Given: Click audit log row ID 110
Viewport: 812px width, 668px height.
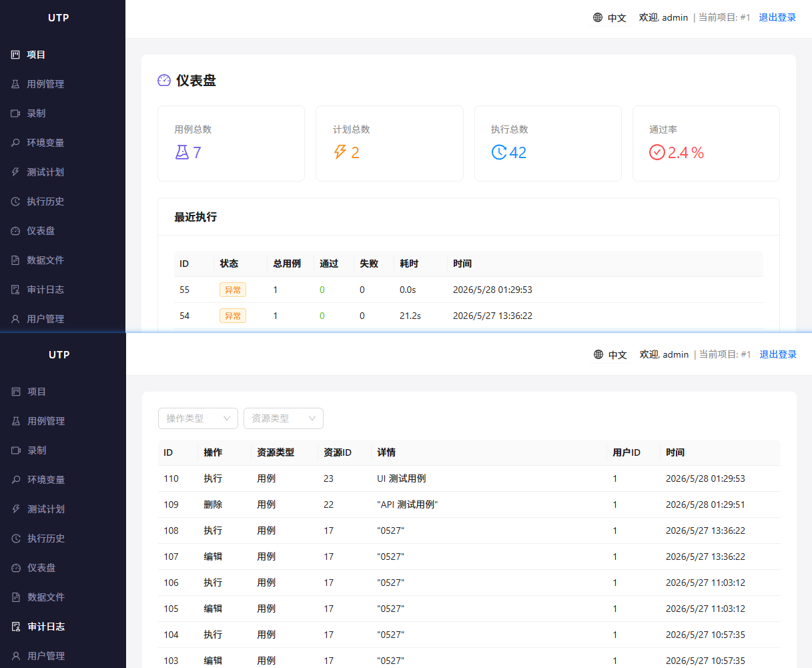Looking at the screenshot, I should coord(171,478).
